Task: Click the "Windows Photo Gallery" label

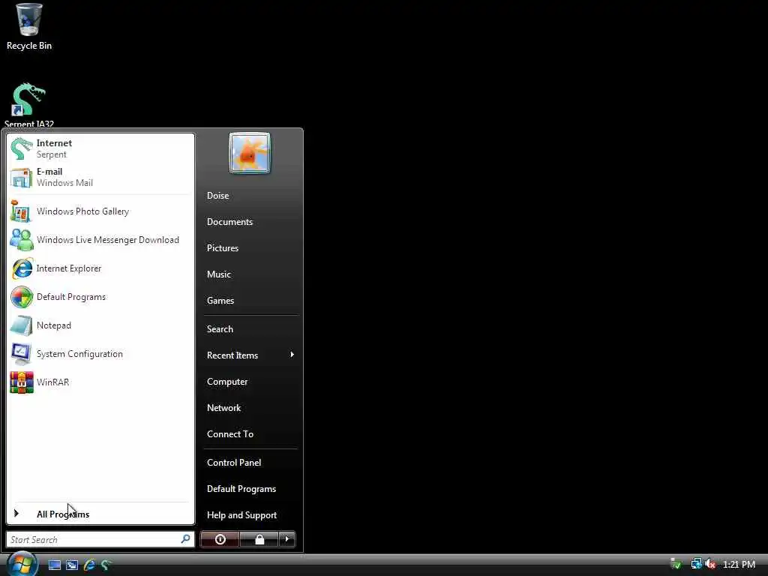Action: 82,211
